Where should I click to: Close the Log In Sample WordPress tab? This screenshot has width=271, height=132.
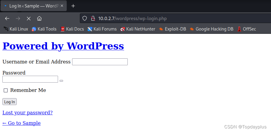pyautogui.click(x=62, y=6)
